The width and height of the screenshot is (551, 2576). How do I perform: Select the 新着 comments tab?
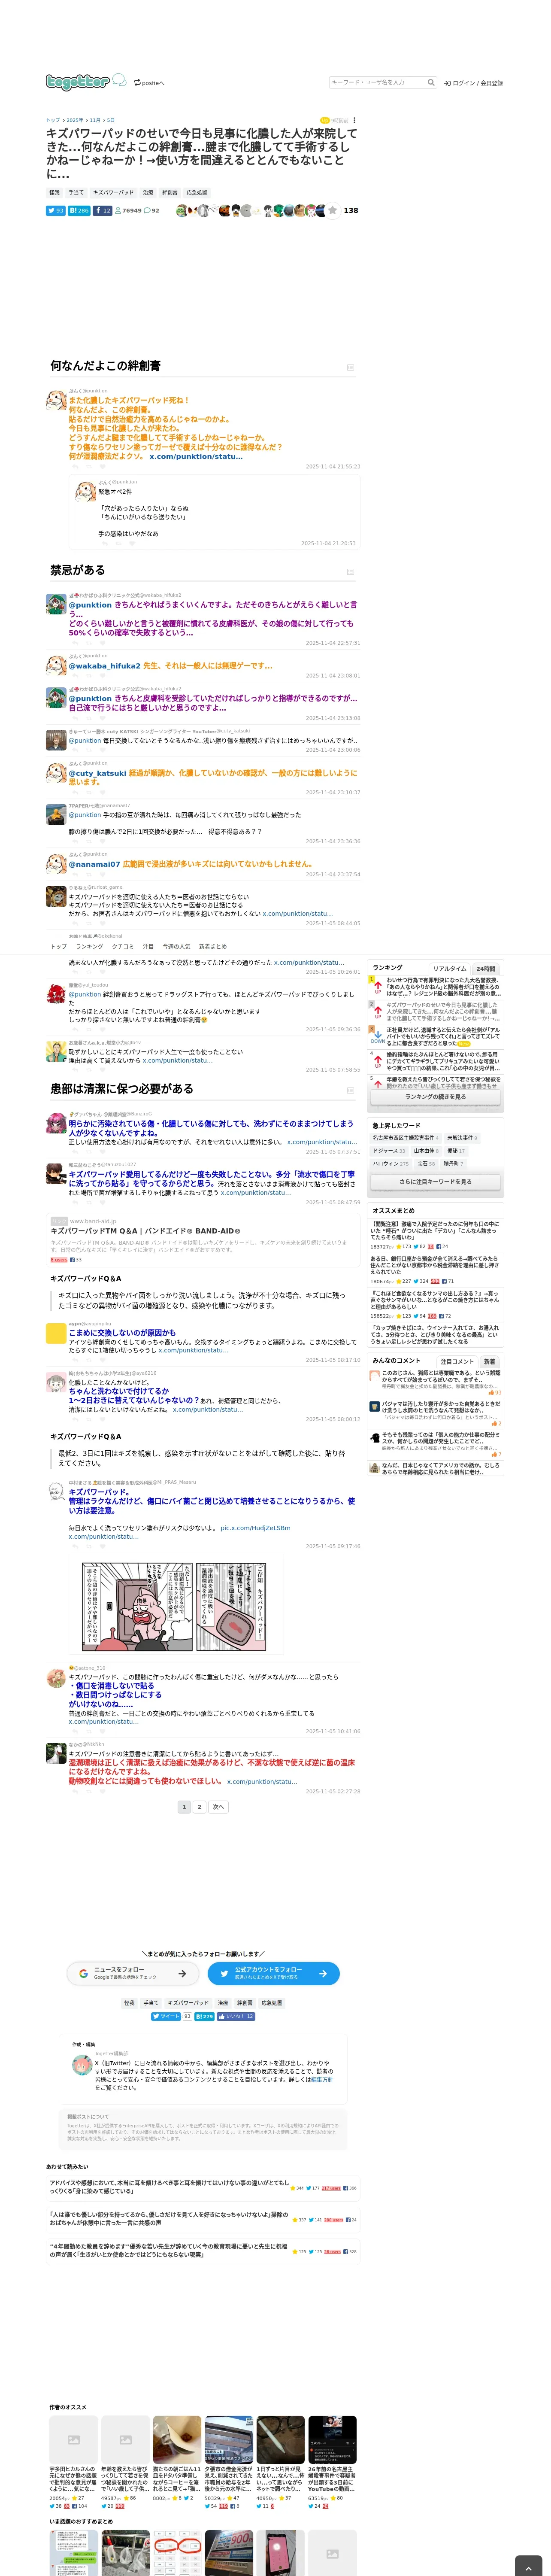tap(489, 1361)
